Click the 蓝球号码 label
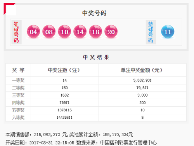The image size is (194, 146). pos(151,32)
